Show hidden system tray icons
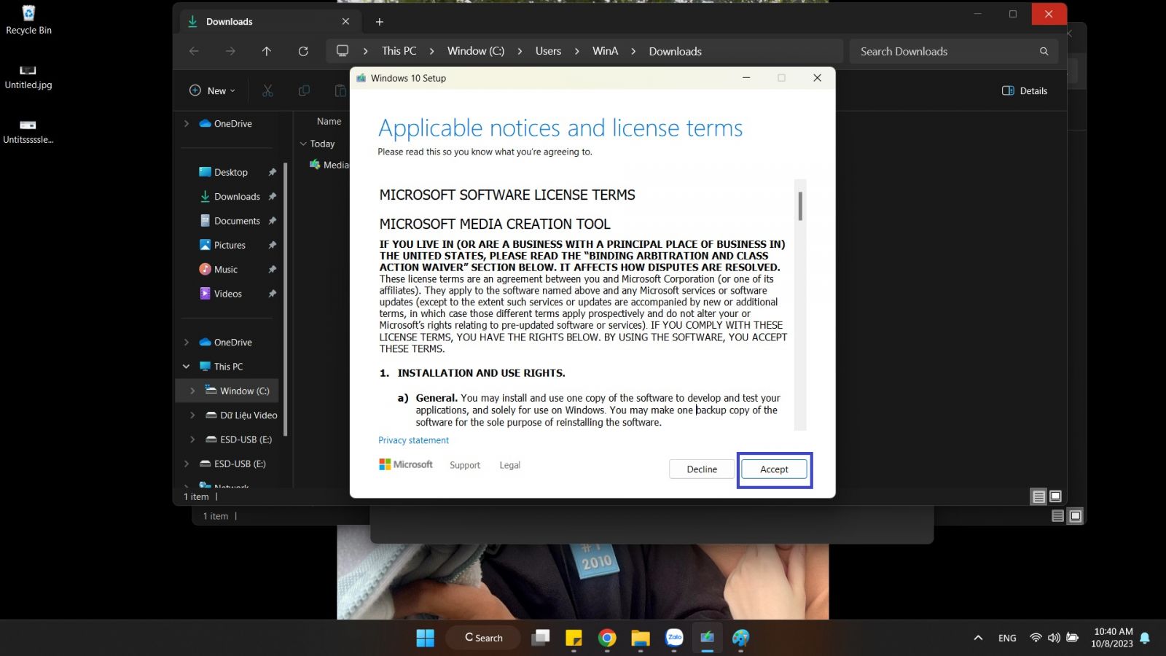1166x656 pixels. (x=978, y=638)
